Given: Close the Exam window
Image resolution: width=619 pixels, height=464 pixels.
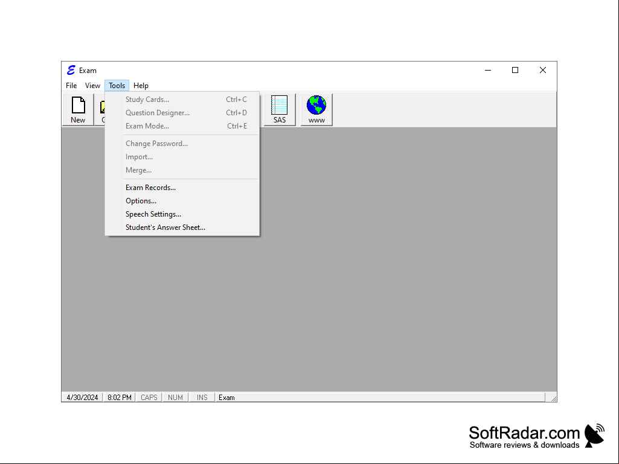Looking at the screenshot, I should tap(543, 70).
